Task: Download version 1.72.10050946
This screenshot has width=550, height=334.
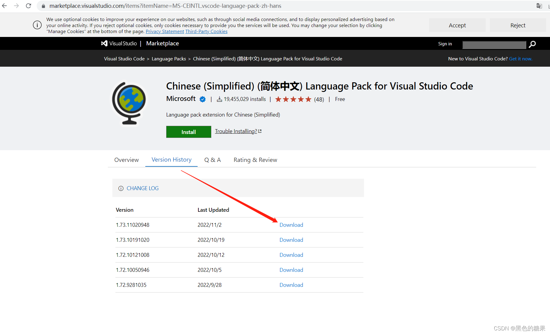Action: [291, 270]
